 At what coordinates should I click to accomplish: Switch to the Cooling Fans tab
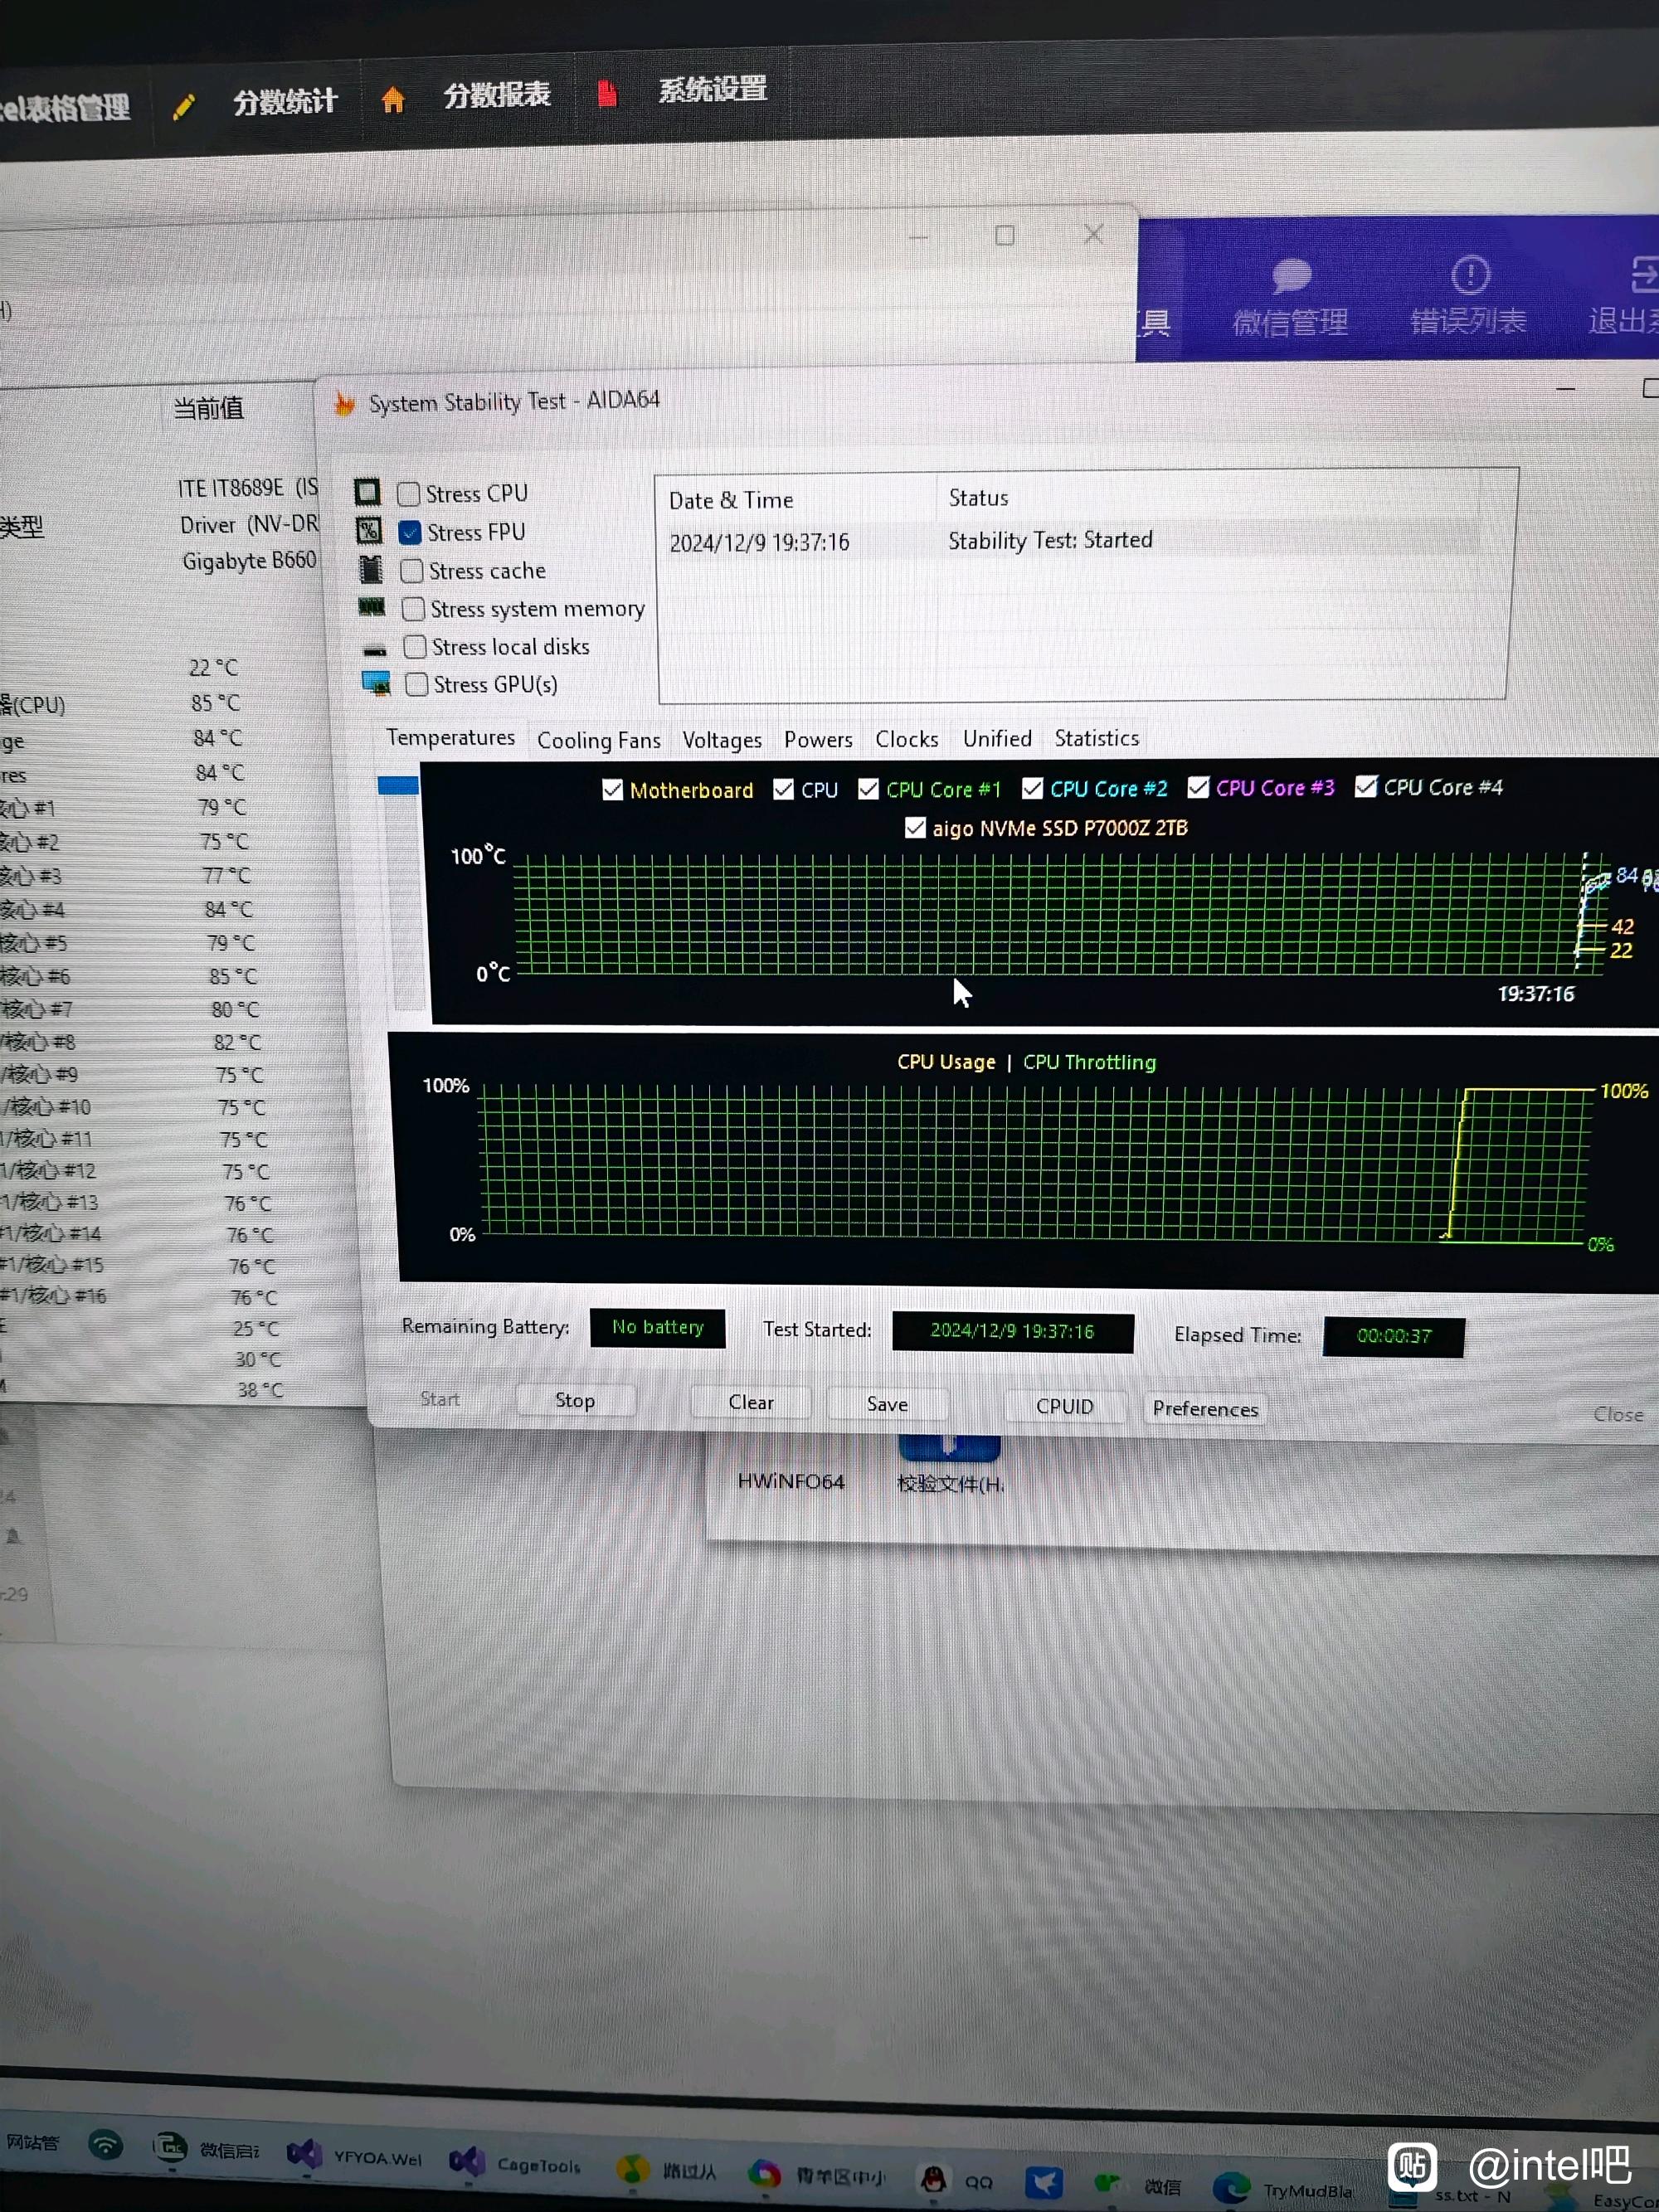599,741
